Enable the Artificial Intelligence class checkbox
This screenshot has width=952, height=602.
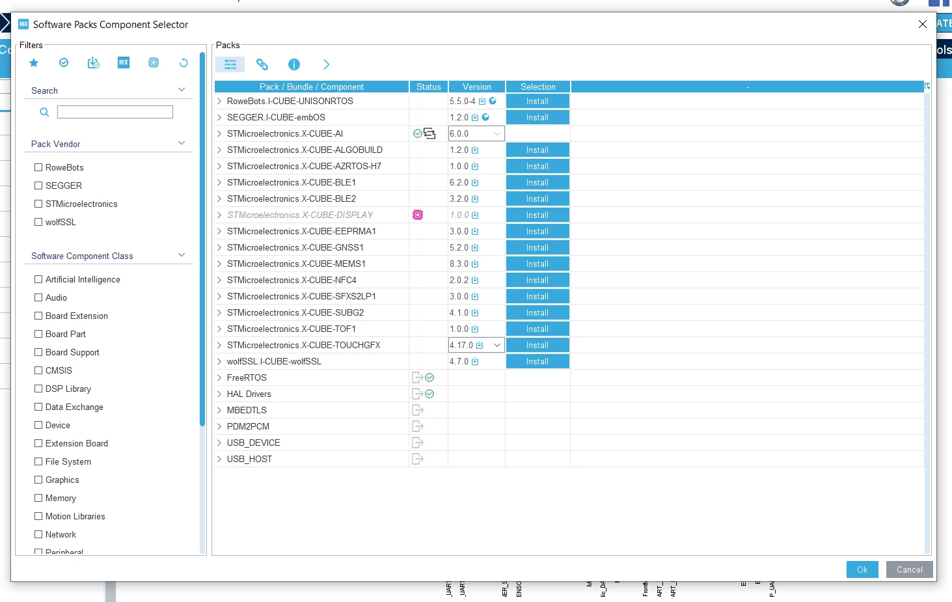[38, 279]
